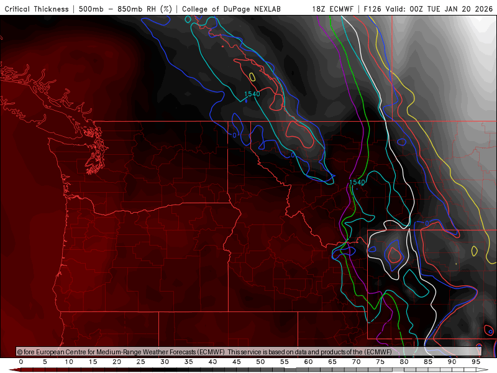Click "College of DuPage NEXLAB" header text

pos(231,9)
